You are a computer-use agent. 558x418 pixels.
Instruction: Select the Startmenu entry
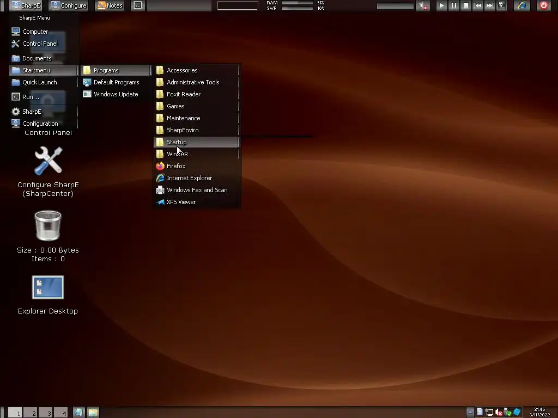click(x=44, y=70)
